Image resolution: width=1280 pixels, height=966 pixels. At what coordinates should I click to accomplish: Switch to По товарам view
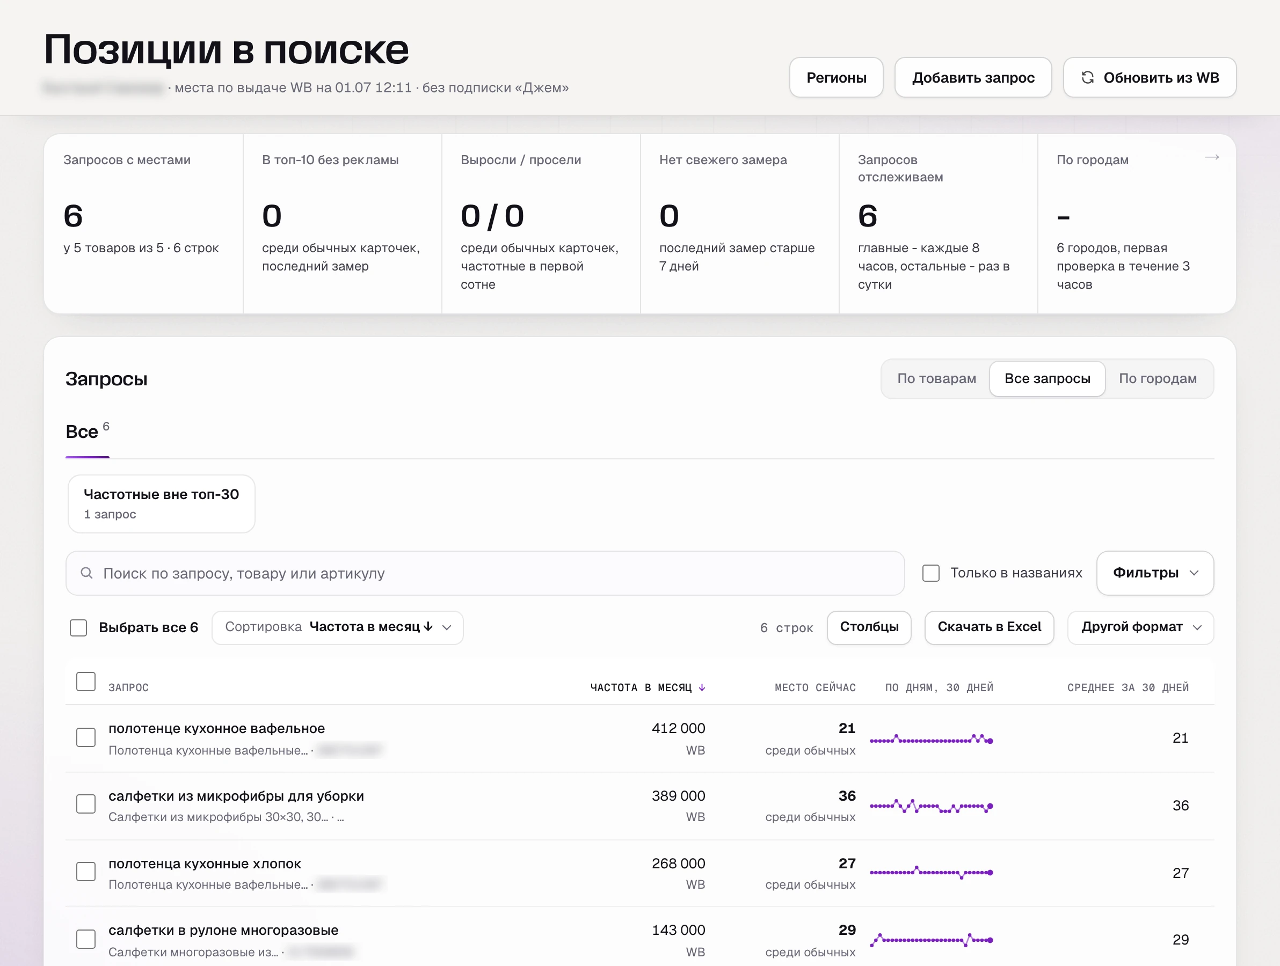(936, 379)
